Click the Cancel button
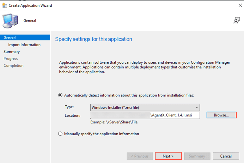Viewport: 244px width, 163px height. tap(226, 156)
